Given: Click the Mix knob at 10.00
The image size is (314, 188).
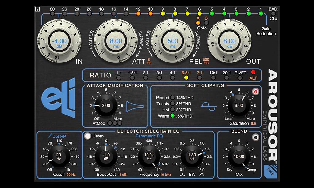Looking at the screenshot, I should 239,156.
